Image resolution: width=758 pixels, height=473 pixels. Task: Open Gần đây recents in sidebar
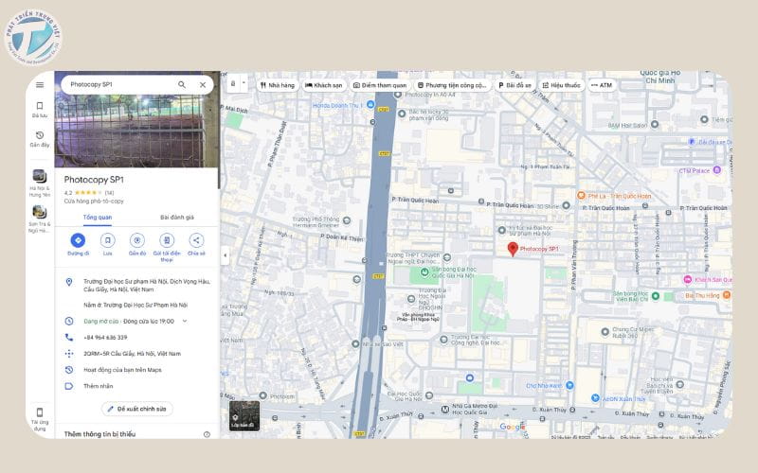pyautogui.click(x=40, y=139)
